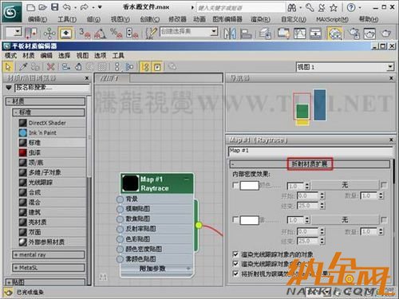The image size is (399, 299).
Task: Click the favorites star icon in title bar
Action: (334, 8)
